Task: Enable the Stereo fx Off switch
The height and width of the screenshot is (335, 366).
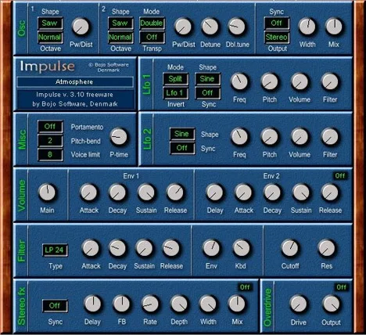Action: (245, 287)
